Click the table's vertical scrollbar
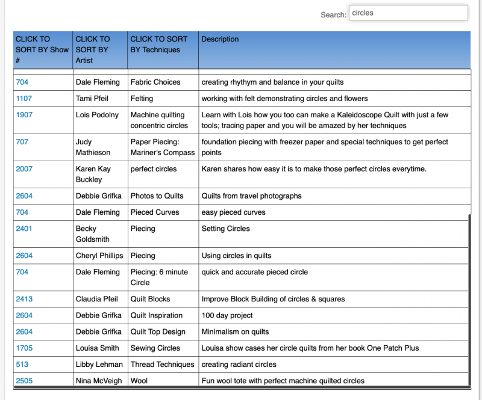Screen dimensions: 482x400 pos(469,301)
